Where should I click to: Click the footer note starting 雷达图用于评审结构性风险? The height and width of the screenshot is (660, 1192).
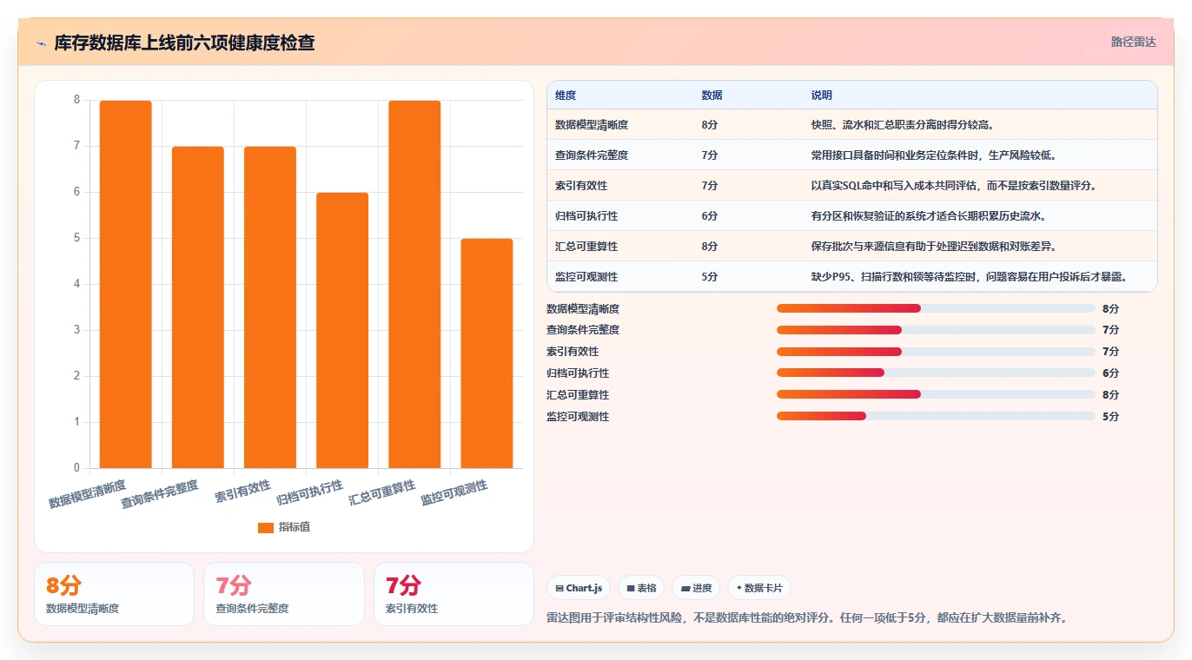tap(806, 618)
